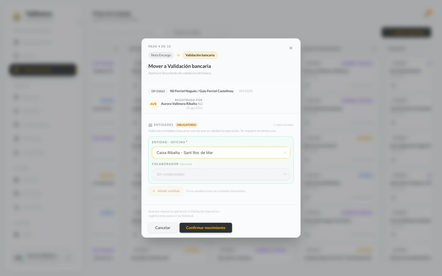Click the OBLIGATORIO badge

click(x=186, y=125)
